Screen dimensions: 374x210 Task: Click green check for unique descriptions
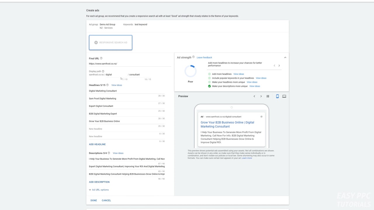coord(209,86)
